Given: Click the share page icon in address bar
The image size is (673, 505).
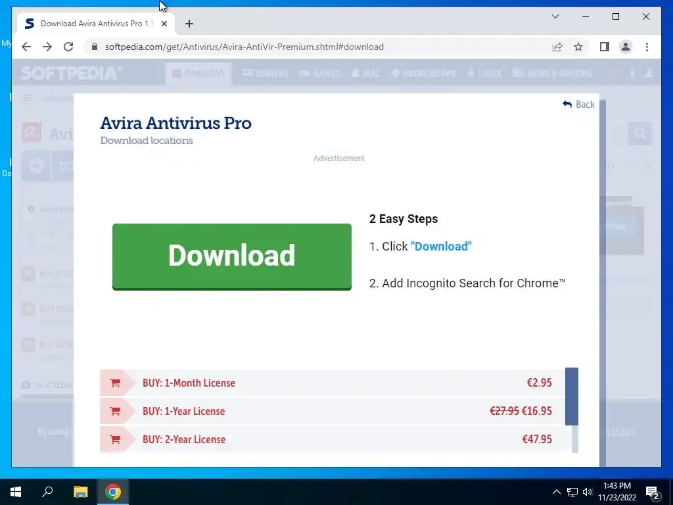Looking at the screenshot, I should 557,47.
